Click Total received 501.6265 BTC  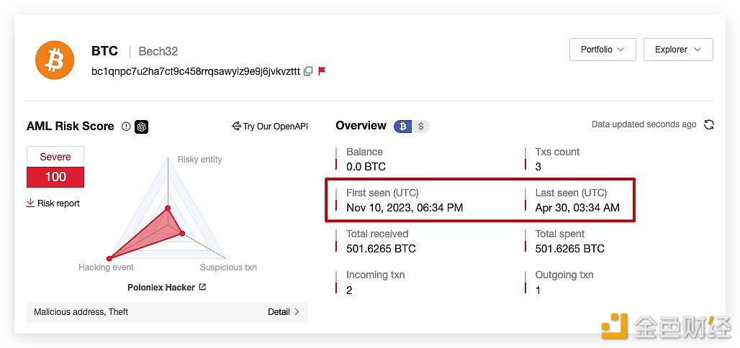point(381,249)
